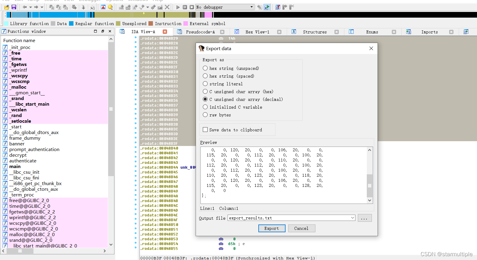
Task: Choose C unsigned char array (hex)
Action: (x=205, y=92)
